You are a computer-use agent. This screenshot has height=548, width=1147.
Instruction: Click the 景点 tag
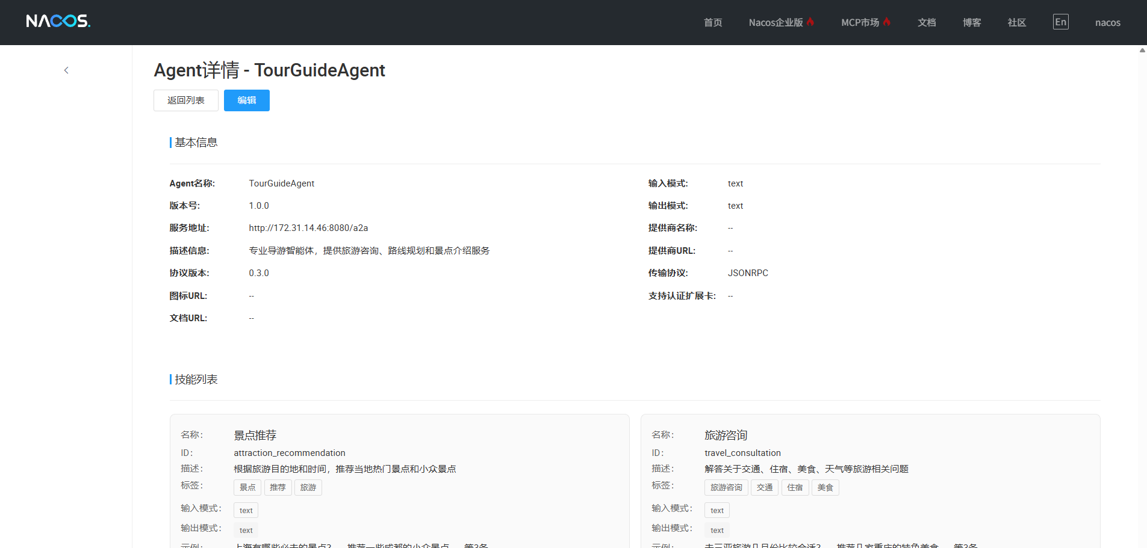(x=247, y=487)
